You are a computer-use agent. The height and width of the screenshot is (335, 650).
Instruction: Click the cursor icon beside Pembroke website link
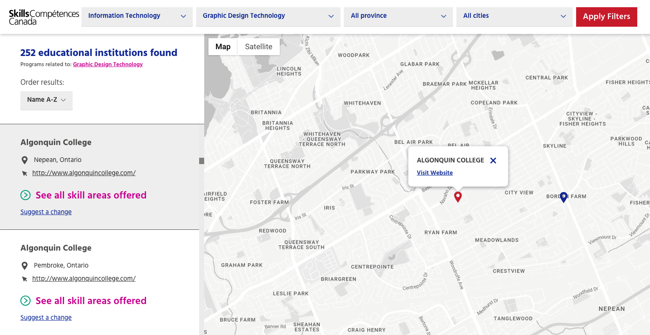(25, 279)
